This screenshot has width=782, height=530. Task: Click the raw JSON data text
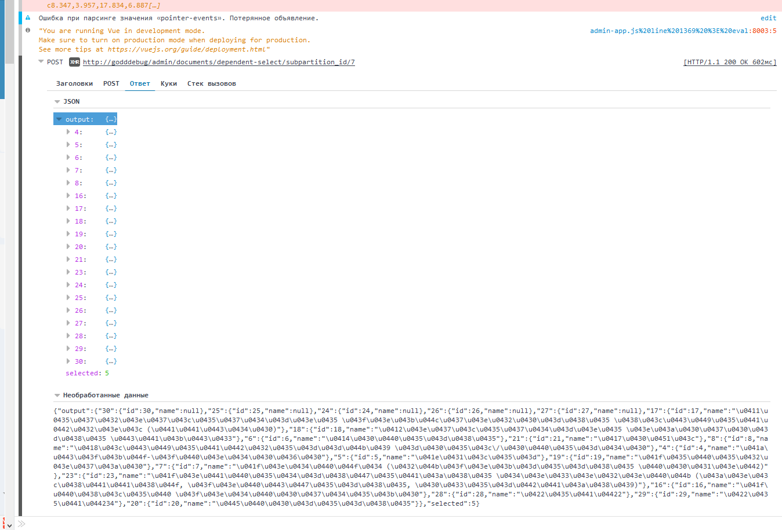[x=411, y=457]
